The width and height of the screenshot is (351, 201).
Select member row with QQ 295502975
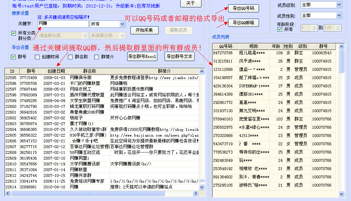(274, 127)
